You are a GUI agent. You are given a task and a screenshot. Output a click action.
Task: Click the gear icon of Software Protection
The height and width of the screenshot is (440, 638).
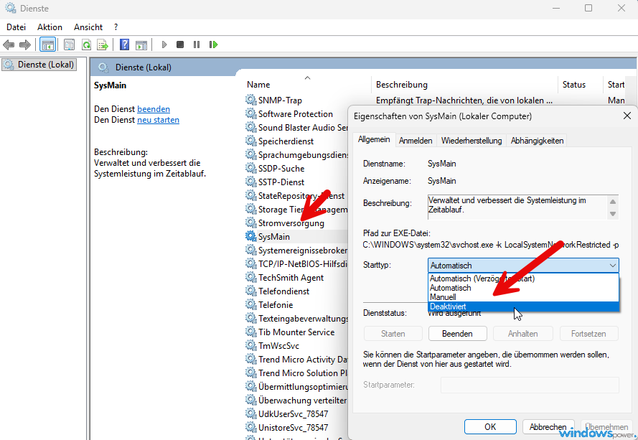250,113
